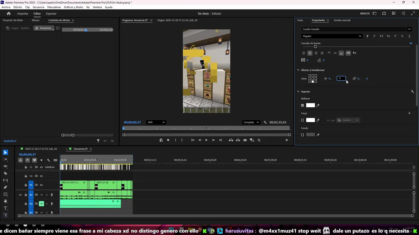The height and width of the screenshot is (235, 419).
Task: Solo track A1
Action: [46, 195]
